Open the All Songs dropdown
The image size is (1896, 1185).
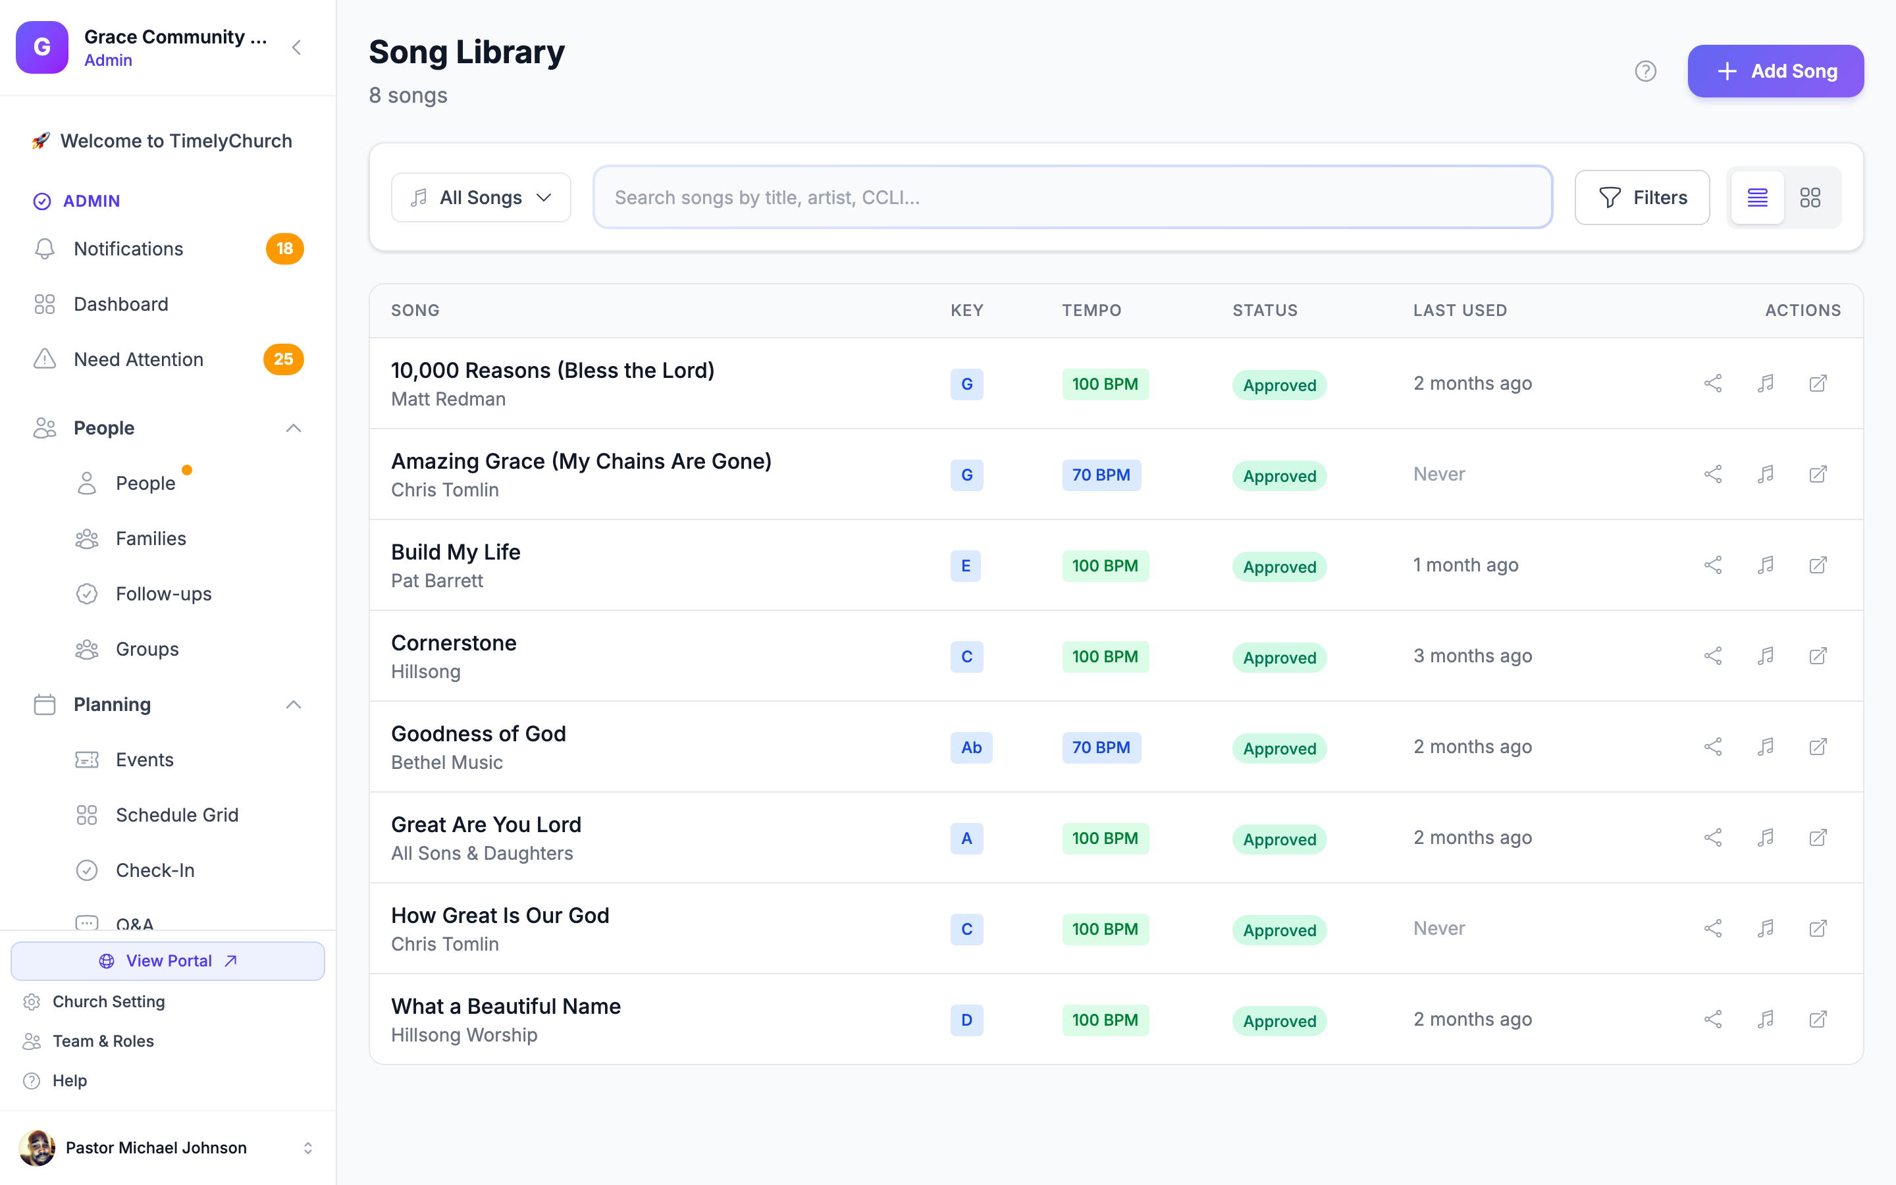tap(481, 197)
